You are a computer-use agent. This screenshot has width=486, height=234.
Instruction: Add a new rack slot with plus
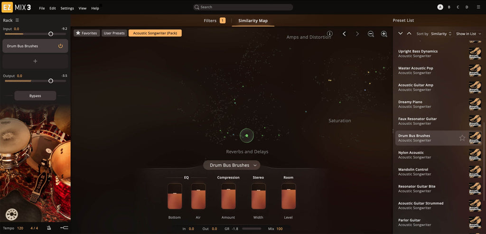click(x=35, y=61)
